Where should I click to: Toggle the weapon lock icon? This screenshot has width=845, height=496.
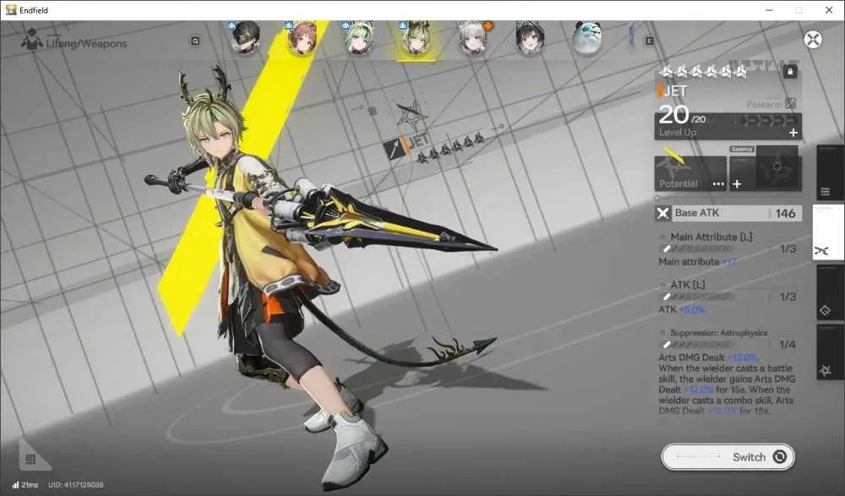point(789,71)
